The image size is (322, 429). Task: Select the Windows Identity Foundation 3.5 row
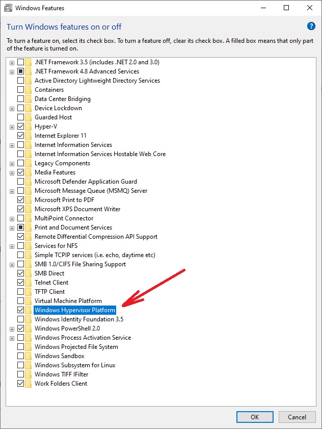(x=79, y=319)
